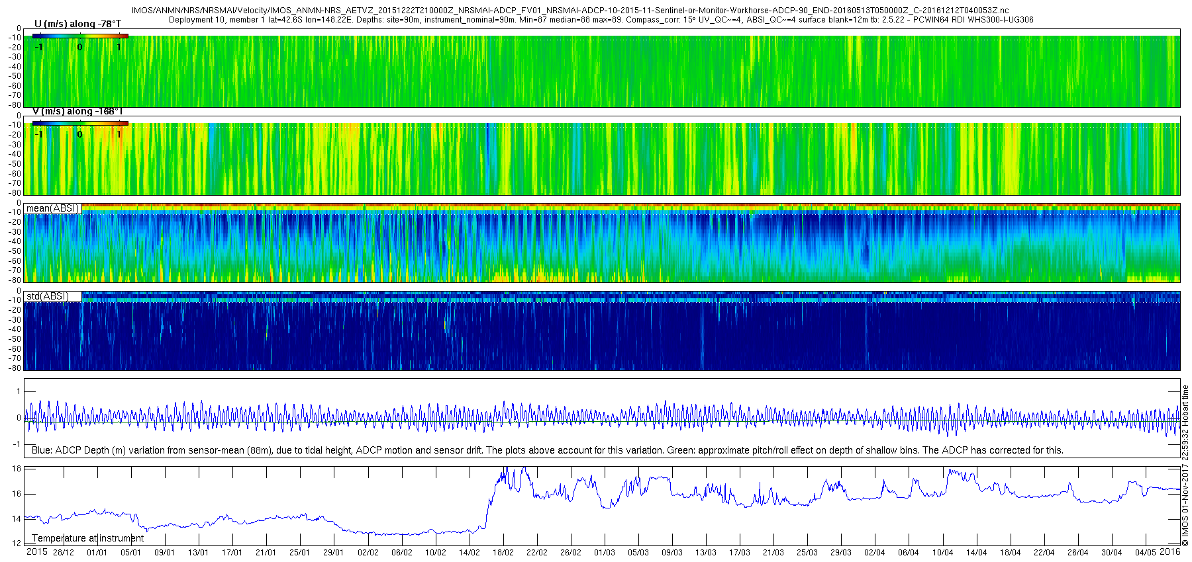Click the 30/04 date tick label
The width and height of the screenshot is (1192, 562).
tap(1112, 553)
